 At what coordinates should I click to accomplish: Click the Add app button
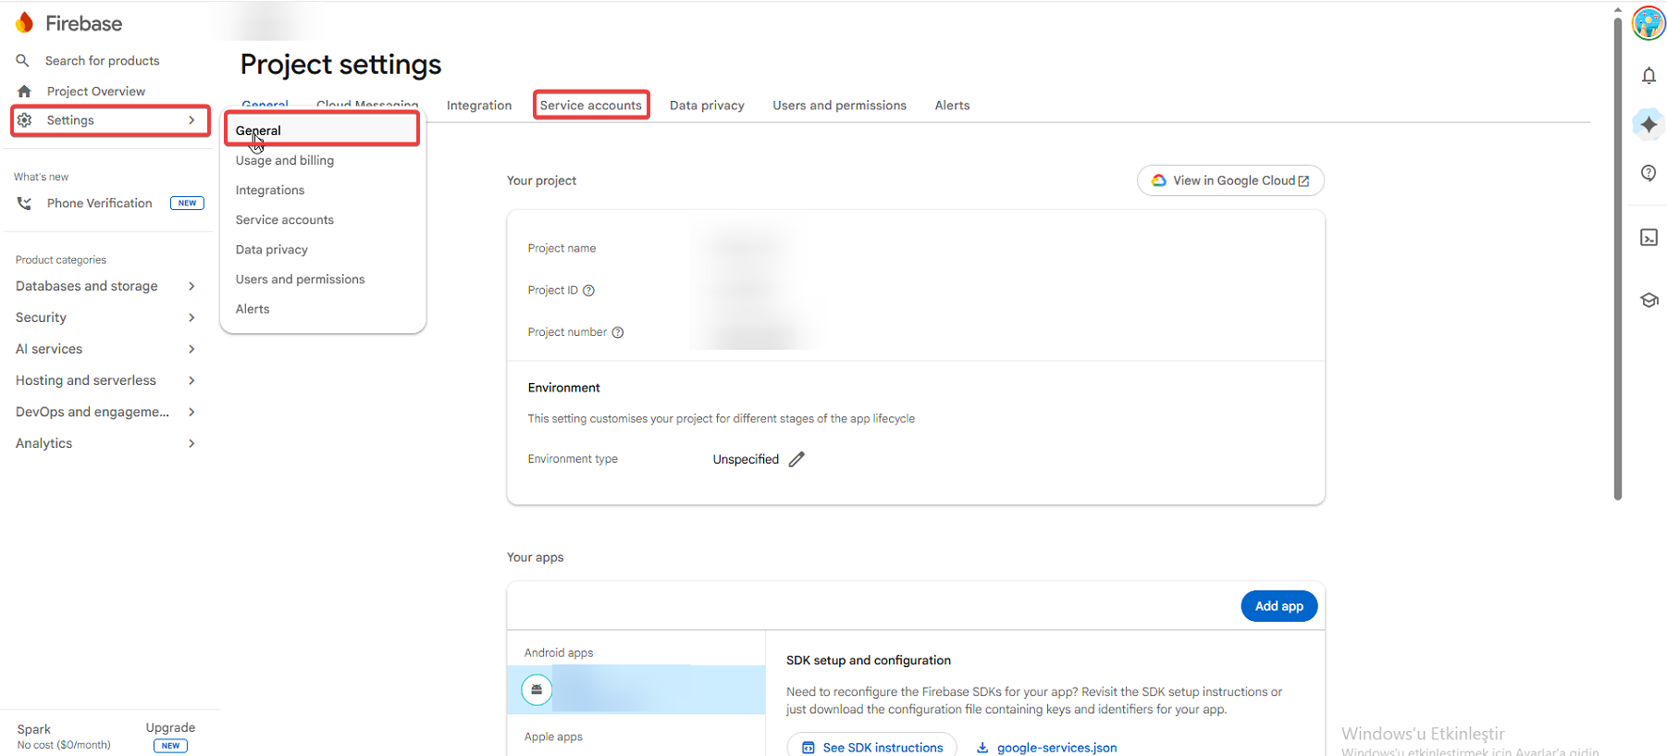(1279, 606)
